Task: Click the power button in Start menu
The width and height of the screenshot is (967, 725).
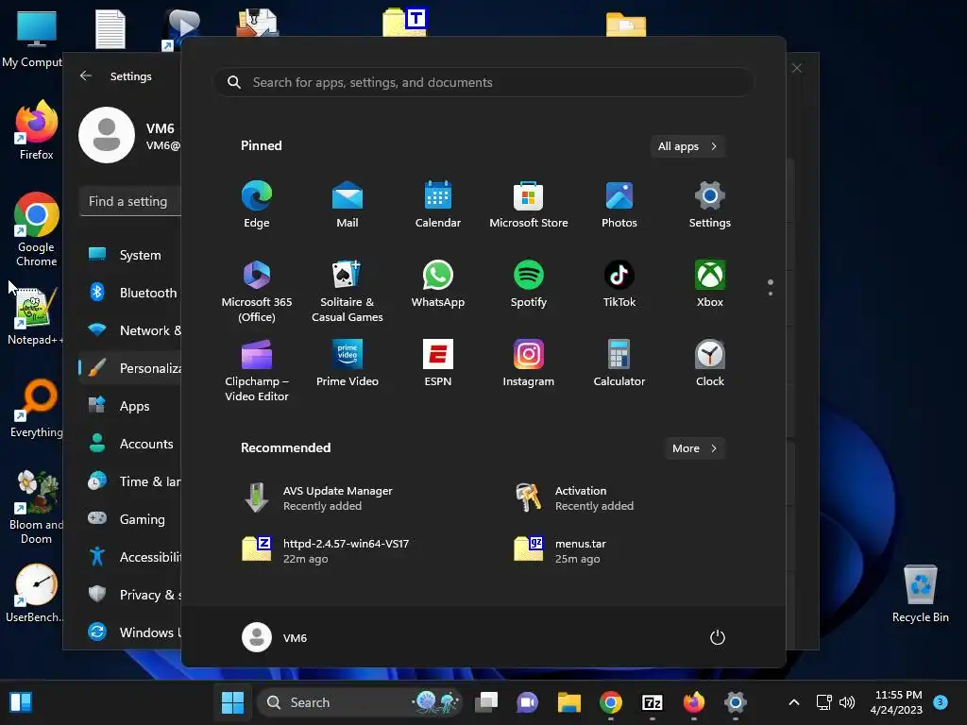Action: pyautogui.click(x=718, y=637)
